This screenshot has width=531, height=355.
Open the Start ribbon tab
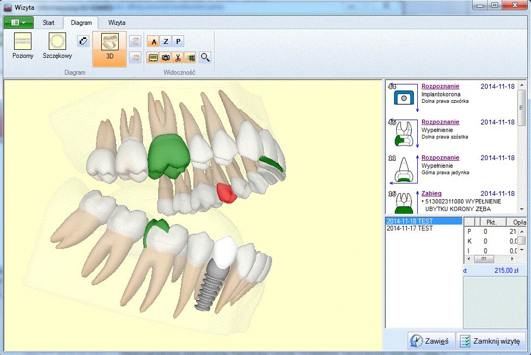(49, 23)
